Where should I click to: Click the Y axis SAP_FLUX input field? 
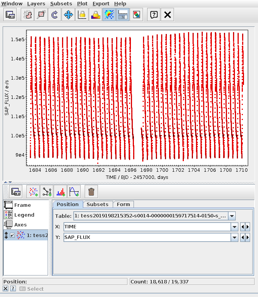(147, 237)
